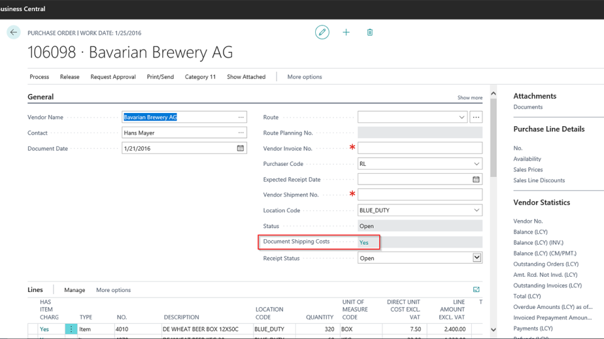Image resolution: width=604 pixels, height=339 pixels.
Task: Open the Document Date calendar picker
Action: tap(240, 149)
